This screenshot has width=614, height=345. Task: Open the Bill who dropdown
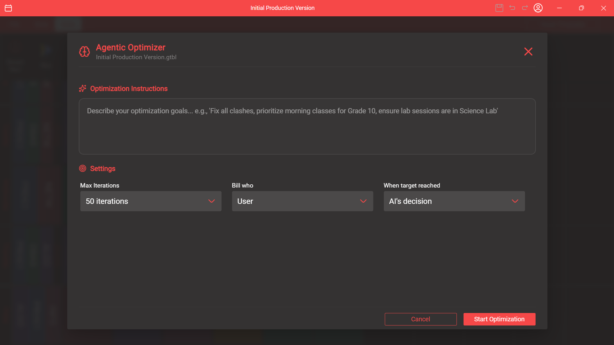(x=302, y=201)
